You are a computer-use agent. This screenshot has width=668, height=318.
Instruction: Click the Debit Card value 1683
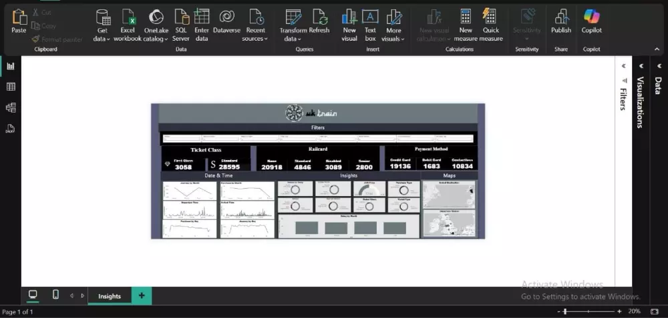pos(431,166)
